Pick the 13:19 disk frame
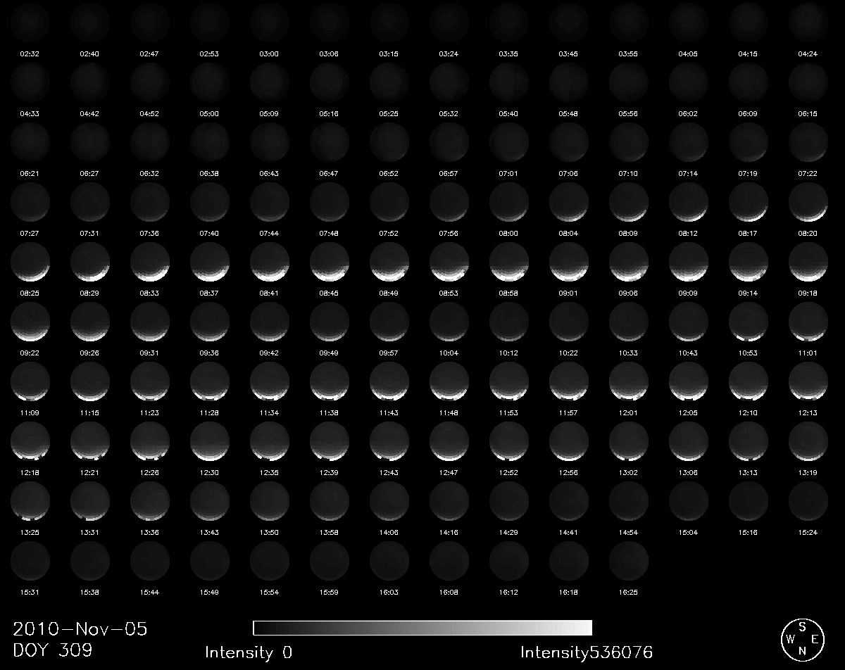 [x=808, y=441]
